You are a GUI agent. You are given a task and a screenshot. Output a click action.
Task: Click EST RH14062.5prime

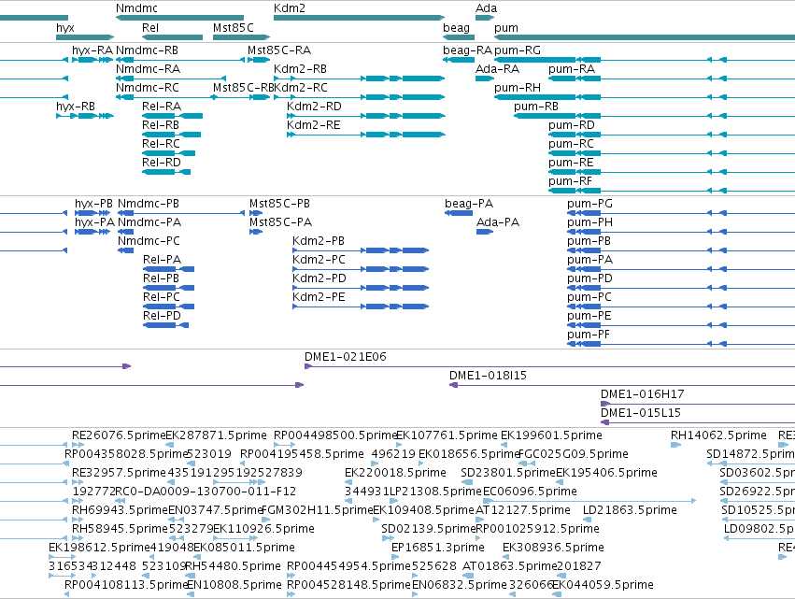[675, 445]
